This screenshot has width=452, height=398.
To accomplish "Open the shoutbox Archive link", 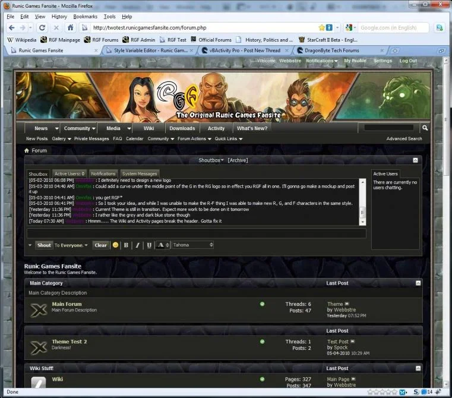I will pyautogui.click(x=238, y=160).
